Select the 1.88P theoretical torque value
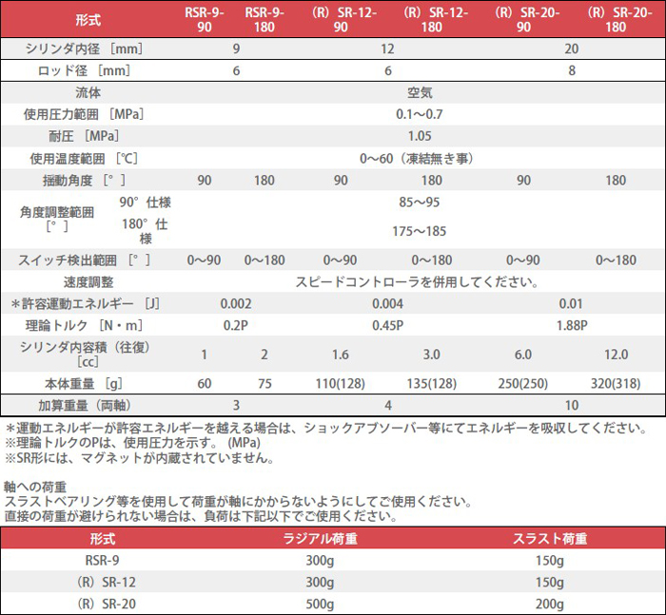The image size is (666, 615). coord(571,325)
